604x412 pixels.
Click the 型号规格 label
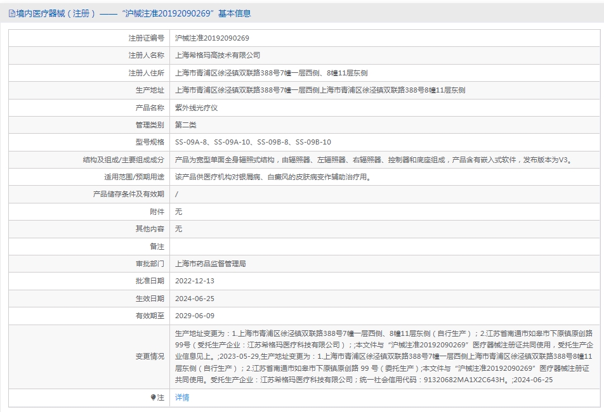(150, 142)
